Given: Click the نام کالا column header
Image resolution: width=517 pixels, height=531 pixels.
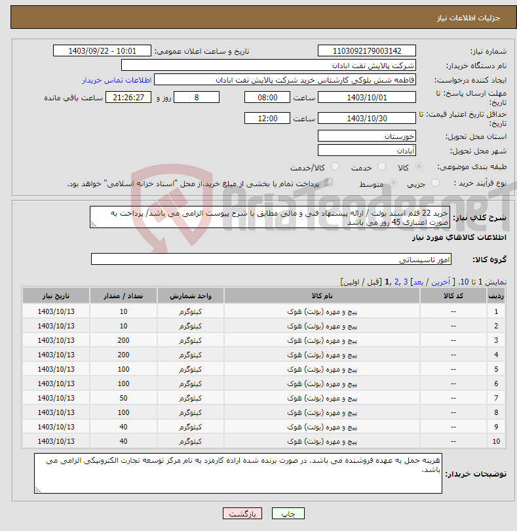Looking at the screenshot, I should [322, 296].
